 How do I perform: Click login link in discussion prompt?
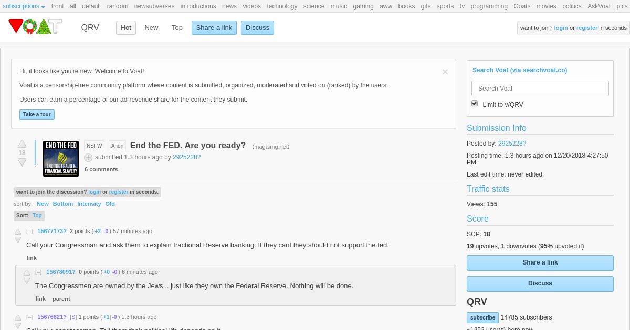(x=94, y=192)
